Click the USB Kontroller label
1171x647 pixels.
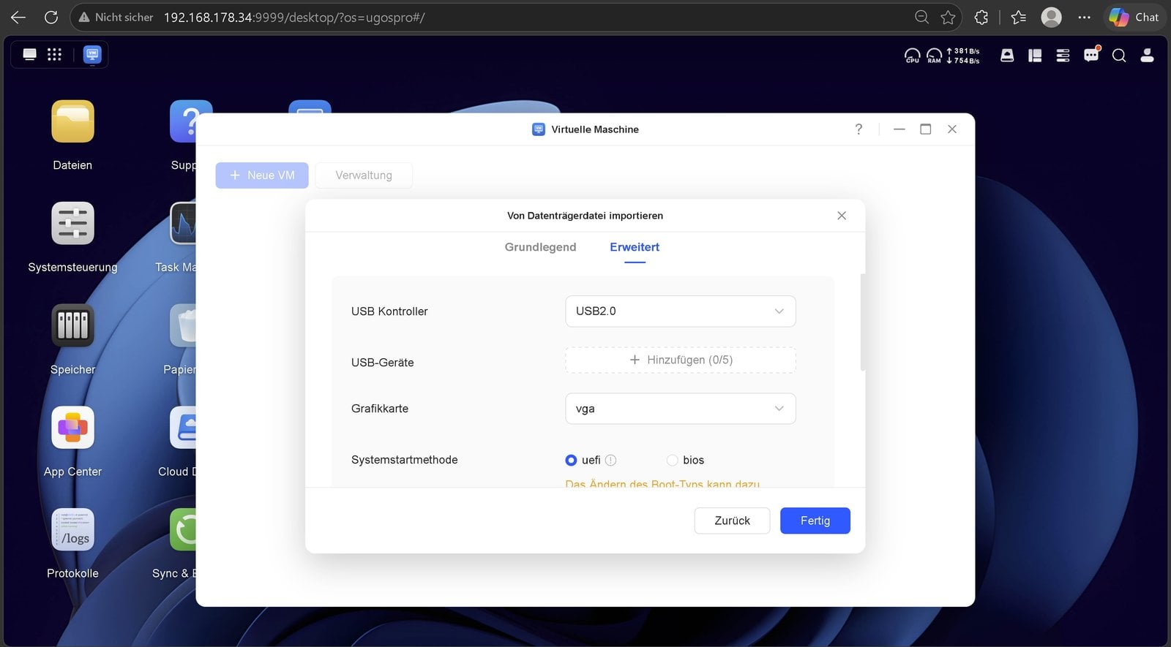389,311
